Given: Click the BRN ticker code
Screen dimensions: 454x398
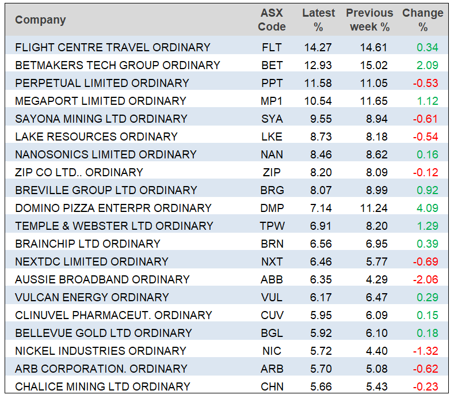Looking at the screenshot, I should click(x=272, y=244).
